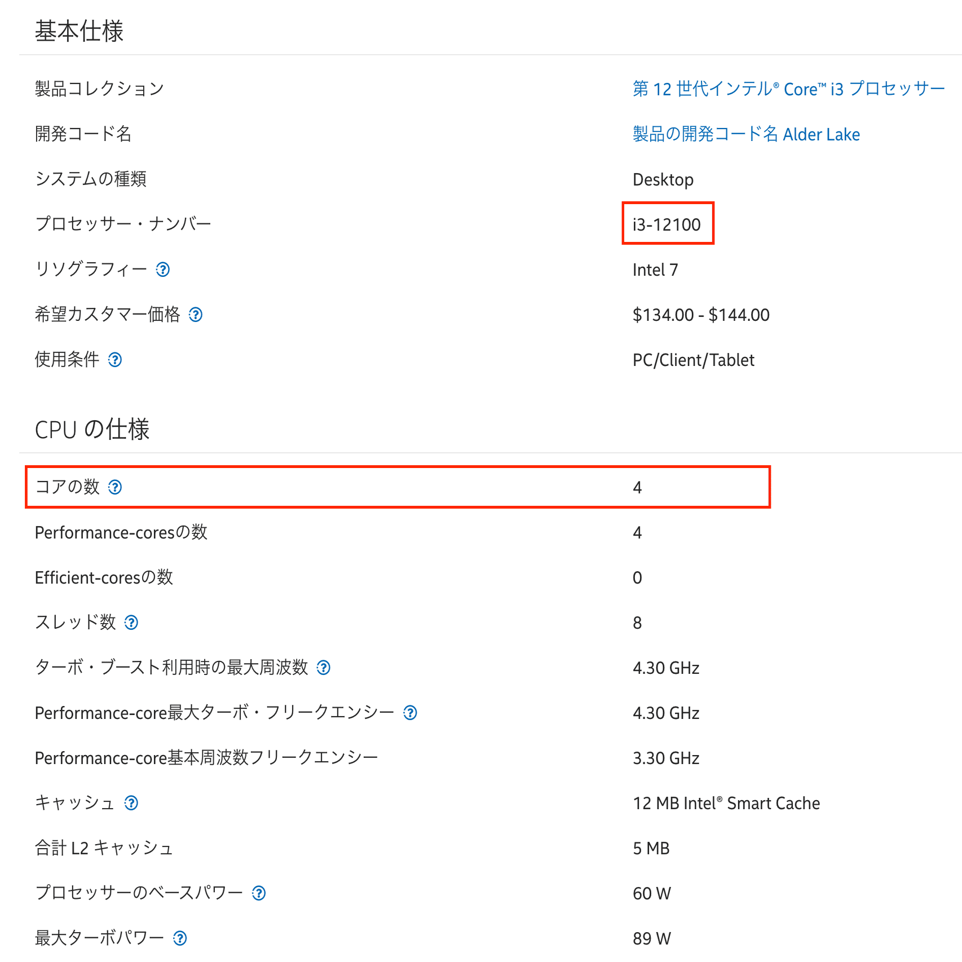Click the 12 MB Intel Smart Cache value

pyautogui.click(x=726, y=803)
